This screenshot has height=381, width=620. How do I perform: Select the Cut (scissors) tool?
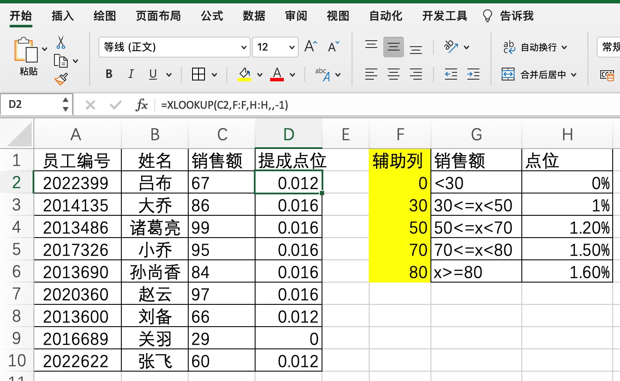[60, 42]
